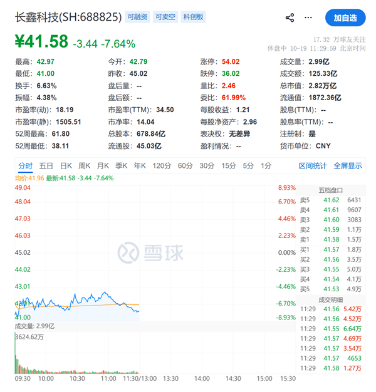Click the 均价:41.96 average price label
The height and width of the screenshot is (392, 376).
[29, 178]
